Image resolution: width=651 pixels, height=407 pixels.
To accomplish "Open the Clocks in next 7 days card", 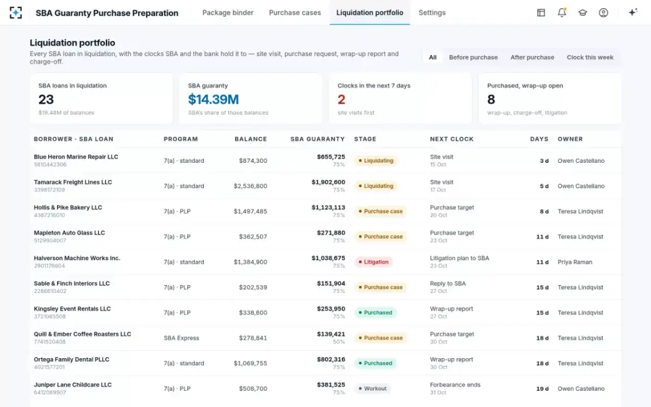I will tap(400, 99).
